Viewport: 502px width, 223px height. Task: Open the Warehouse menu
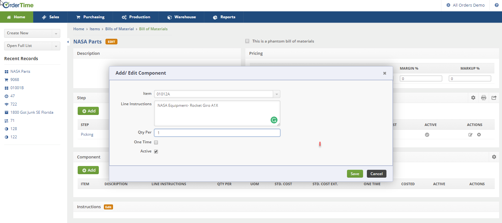click(182, 17)
